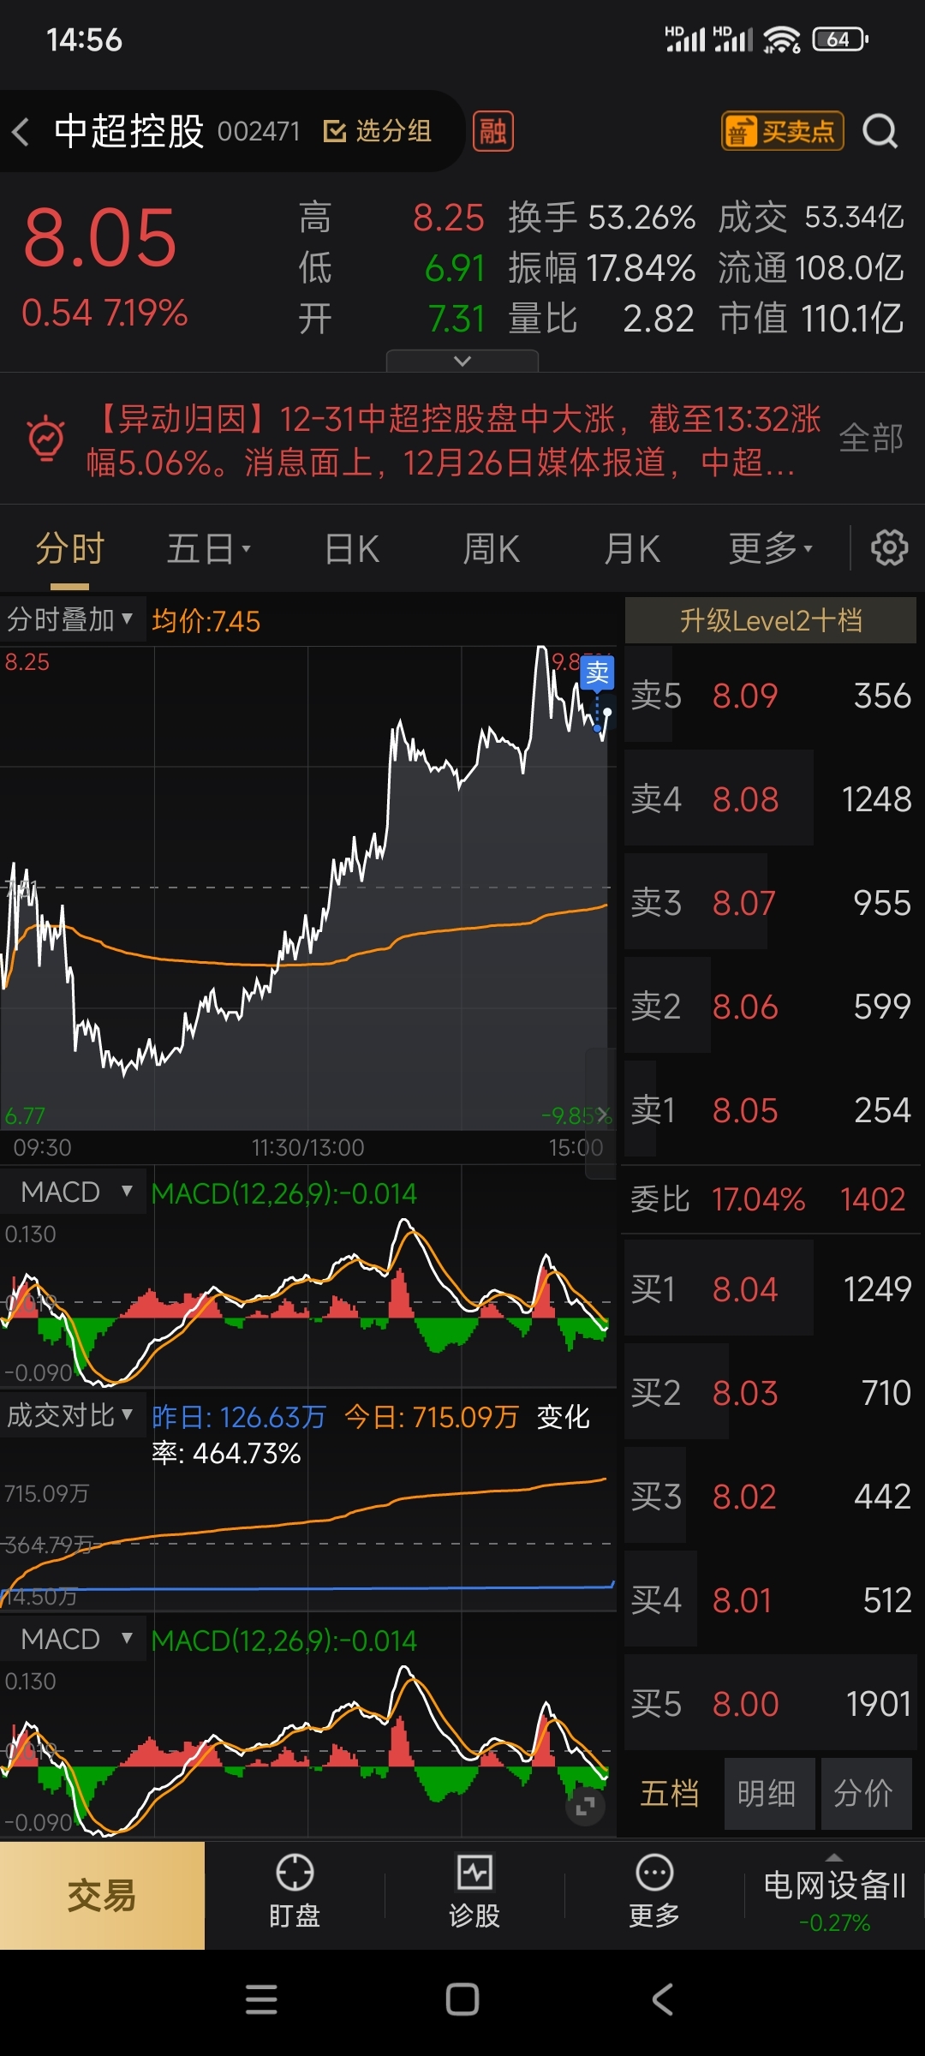
Task: Select 买3 order row at 8.02
Action: (x=771, y=1497)
